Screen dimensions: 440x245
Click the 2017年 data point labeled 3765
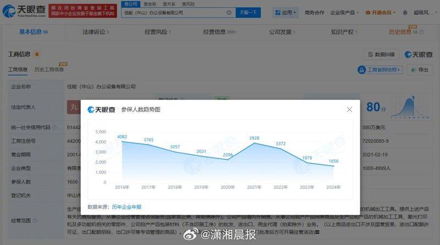[148, 144]
